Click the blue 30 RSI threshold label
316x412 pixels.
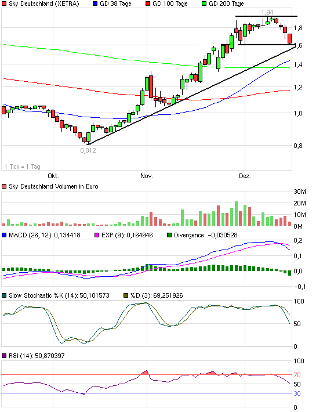(x=297, y=393)
